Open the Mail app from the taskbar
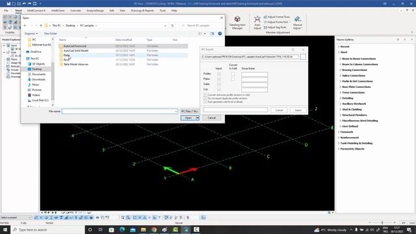This screenshot has width=416, height=234. click(133, 229)
